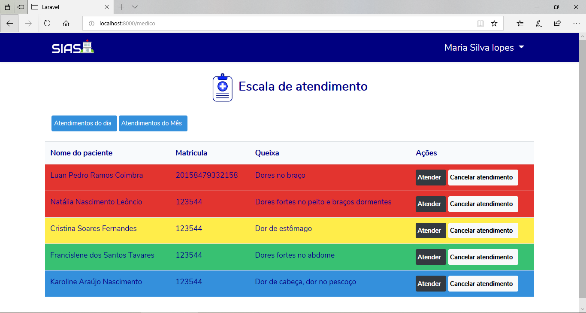Click the share page icon
The height and width of the screenshot is (313, 586).
coord(557,24)
